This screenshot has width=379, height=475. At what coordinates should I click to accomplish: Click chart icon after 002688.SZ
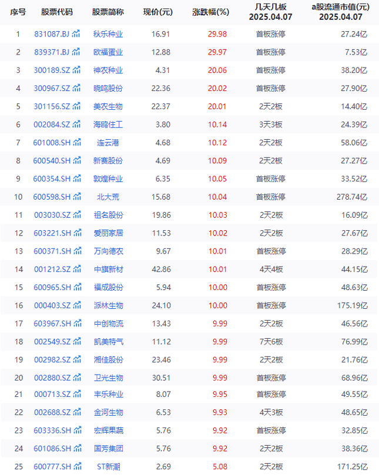(x=78, y=412)
